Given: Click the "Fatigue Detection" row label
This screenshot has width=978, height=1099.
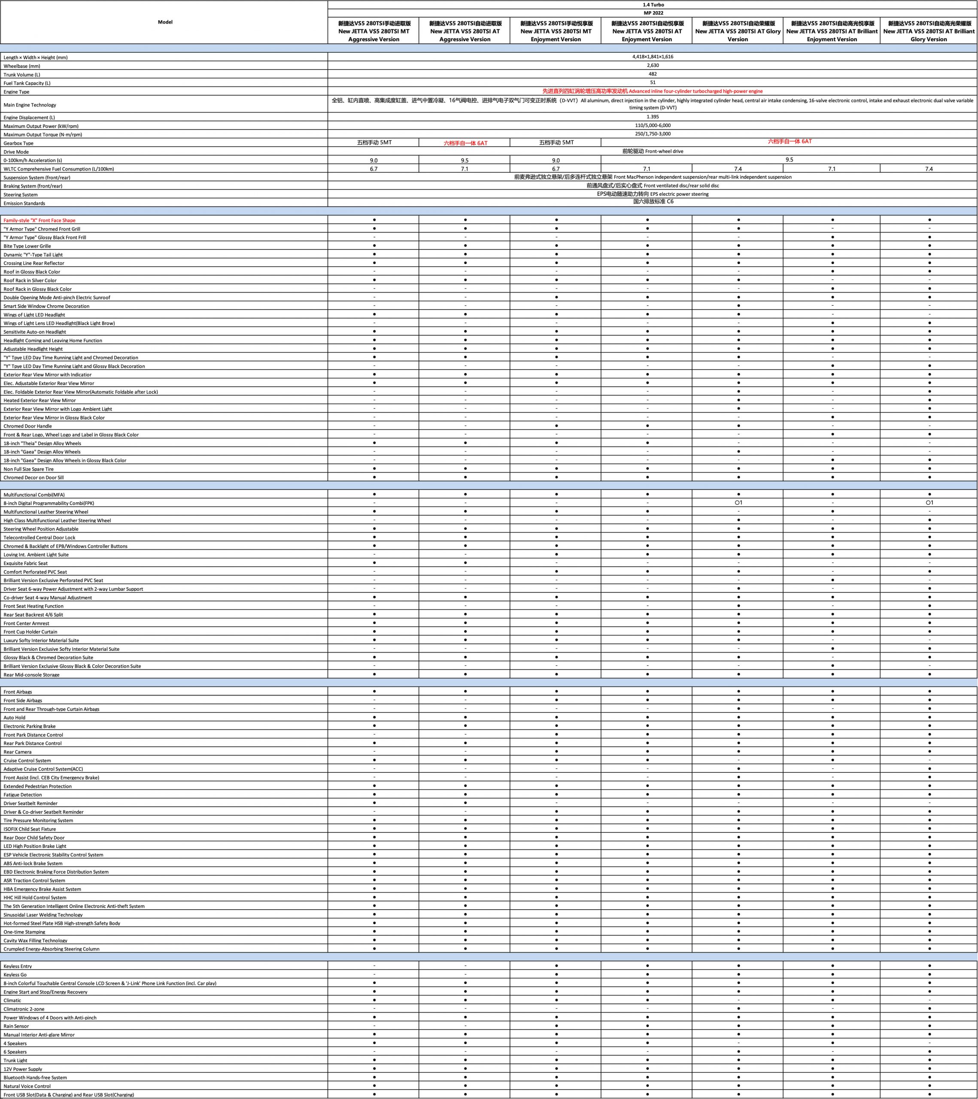Looking at the screenshot, I should pyautogui.click(x=23, y=795).
